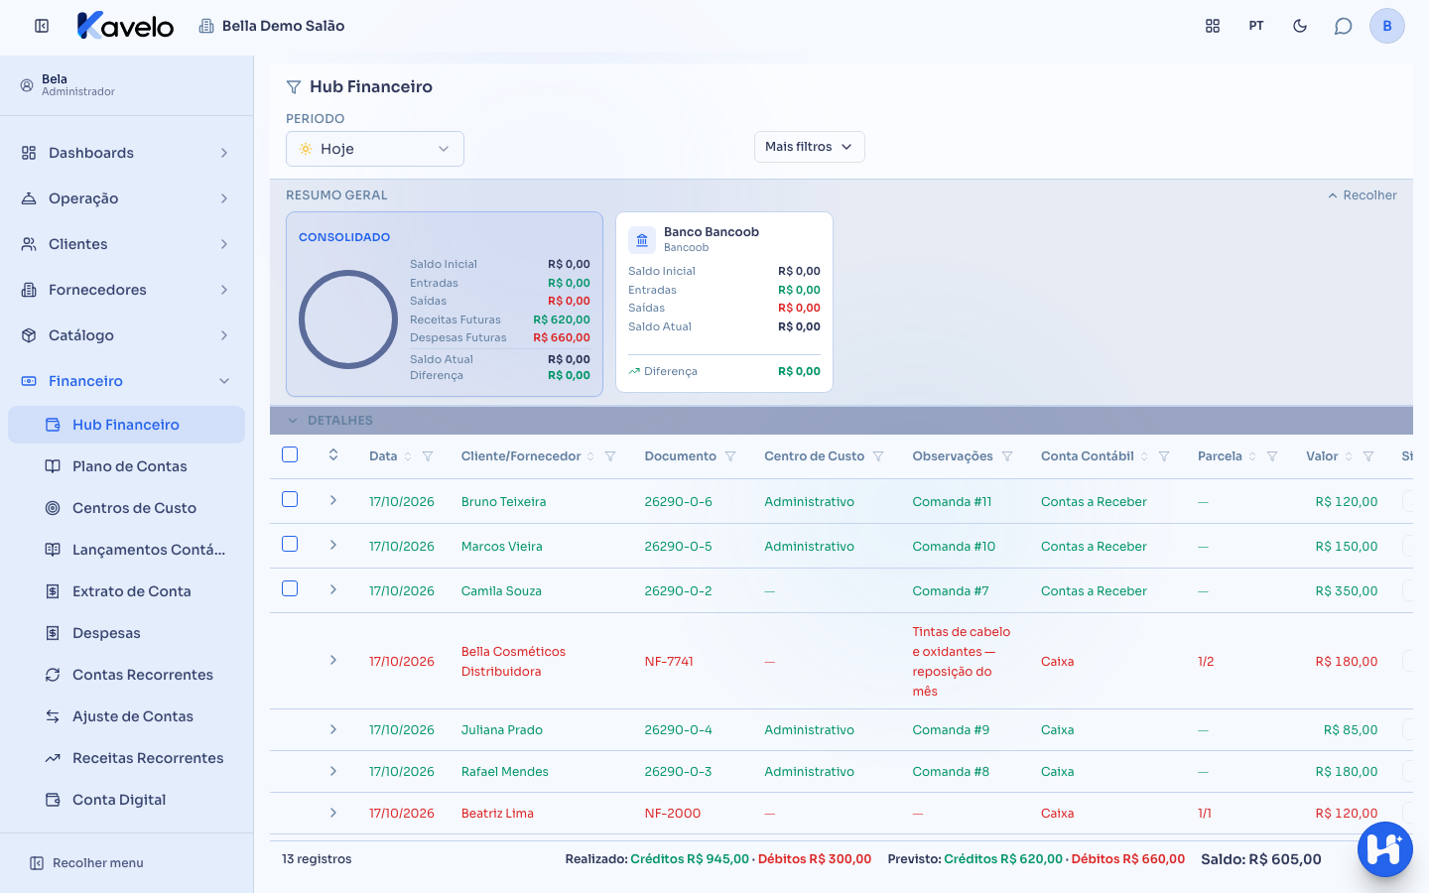
Task: Open Extrato de Conta page
Action: click(127, 591)
